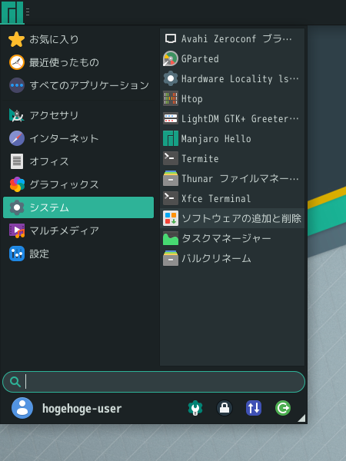Select the インターネット category
The width and height of the screenshot is (346, 461).
pos(78,138)
